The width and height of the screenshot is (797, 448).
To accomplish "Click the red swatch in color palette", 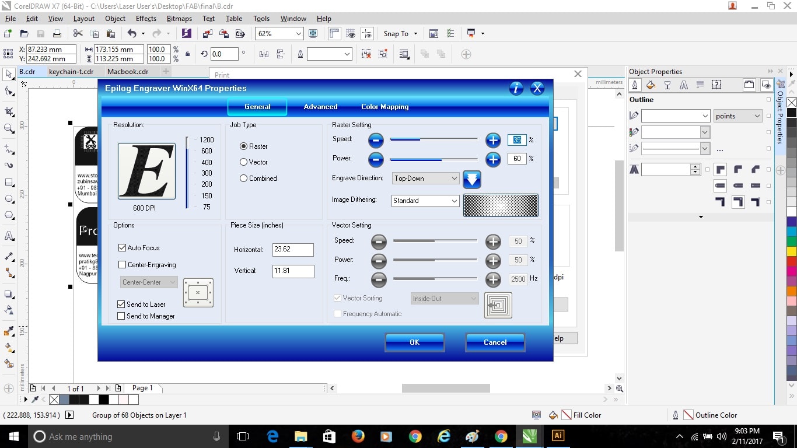I will coord(792,262).
